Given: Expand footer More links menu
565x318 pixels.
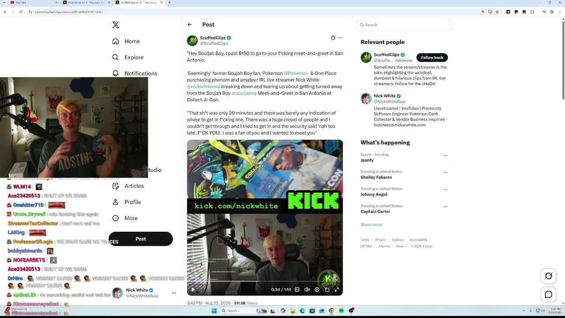Looking at the screenshot, I should [x=401, y=246].
